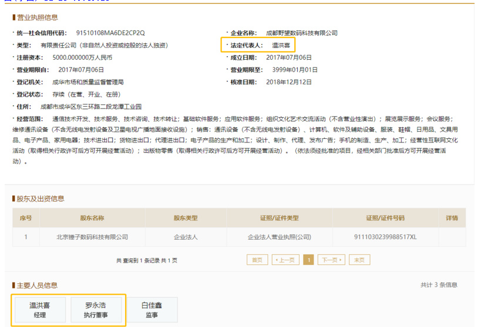The height and width of the screenshot is (327, 481).
Task: Click 股东名称 column header
Action: (92, 218)
